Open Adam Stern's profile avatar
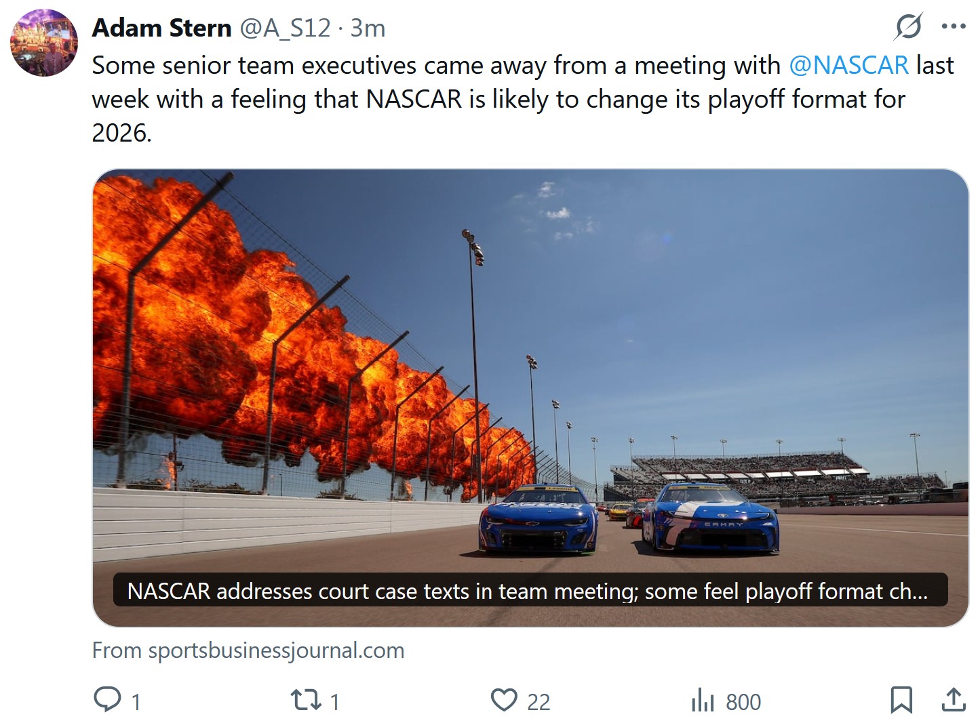 coord(44,43)
